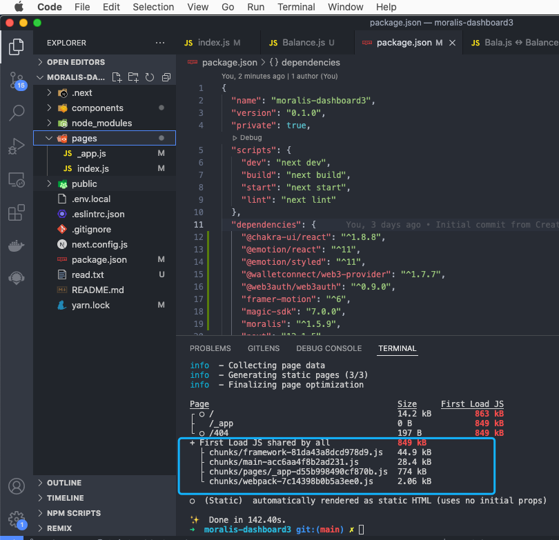This screenshot has height=540, width=559.
Task: Open Explorer views and more actions menu
Action: (x=160, y=43)
